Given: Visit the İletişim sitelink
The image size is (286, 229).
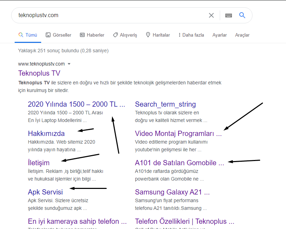Looking at the screenshot, I should click(x=39, y=163).
